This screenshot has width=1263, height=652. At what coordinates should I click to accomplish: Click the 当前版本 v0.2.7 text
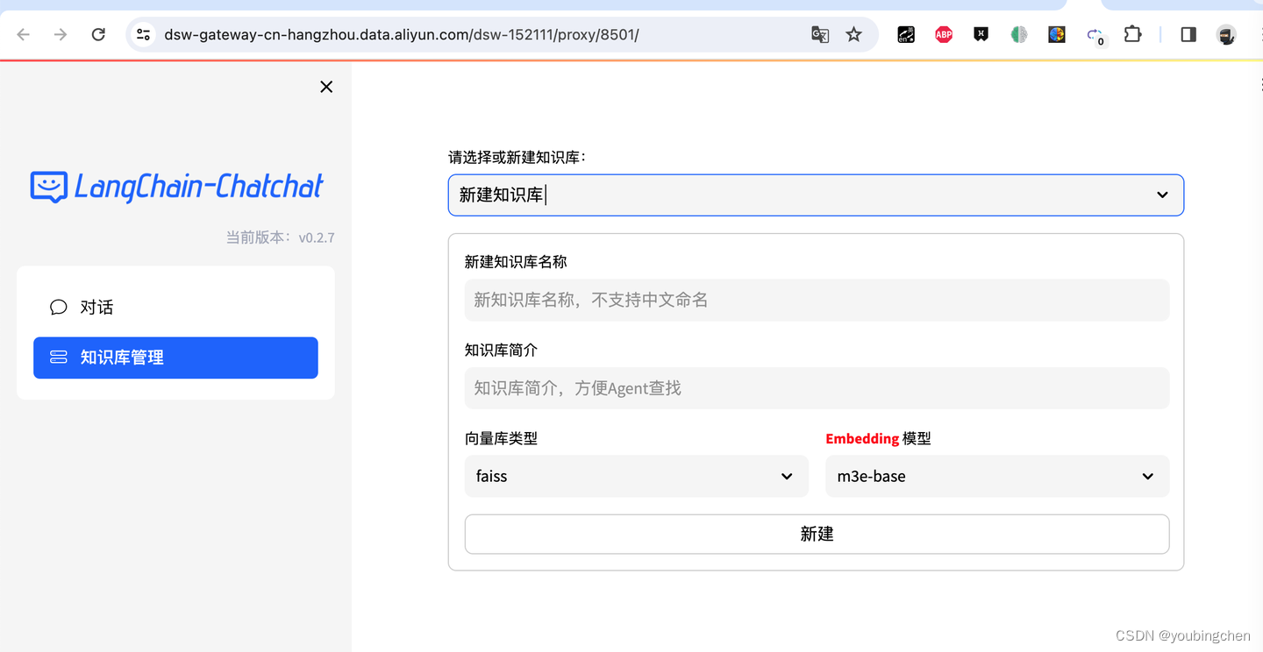[280, 237]
